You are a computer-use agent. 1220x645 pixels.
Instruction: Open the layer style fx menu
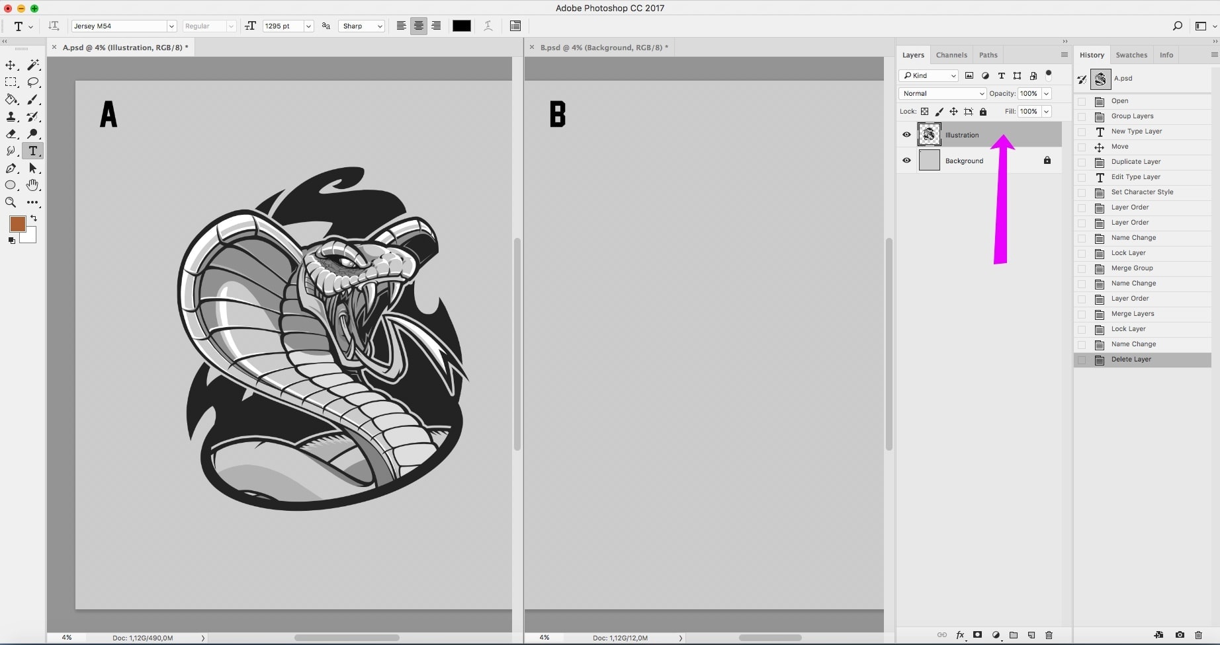960,635
